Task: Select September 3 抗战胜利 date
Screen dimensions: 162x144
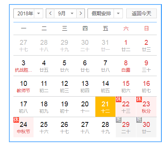Action: click(x=23, y=66)
